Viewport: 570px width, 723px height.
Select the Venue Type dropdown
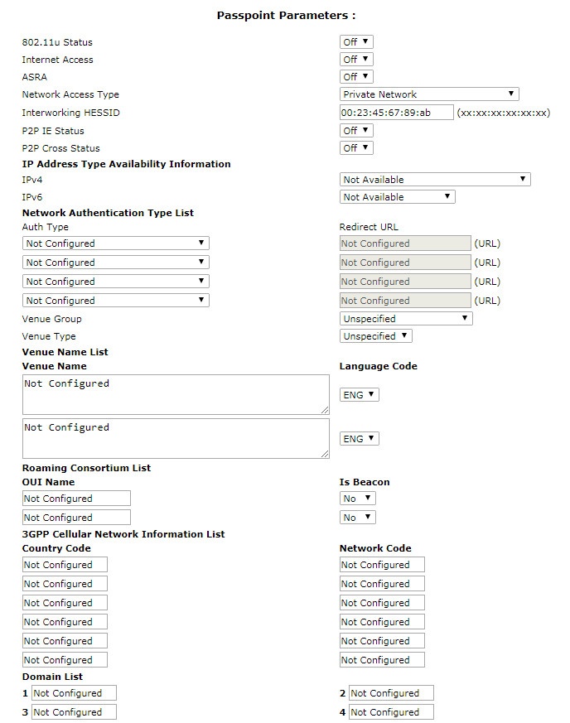[376, 336]
